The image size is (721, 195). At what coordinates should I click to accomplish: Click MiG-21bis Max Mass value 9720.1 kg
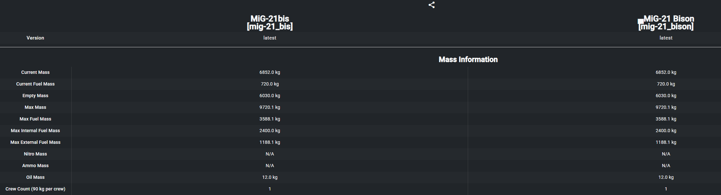[x=269, y=107]
